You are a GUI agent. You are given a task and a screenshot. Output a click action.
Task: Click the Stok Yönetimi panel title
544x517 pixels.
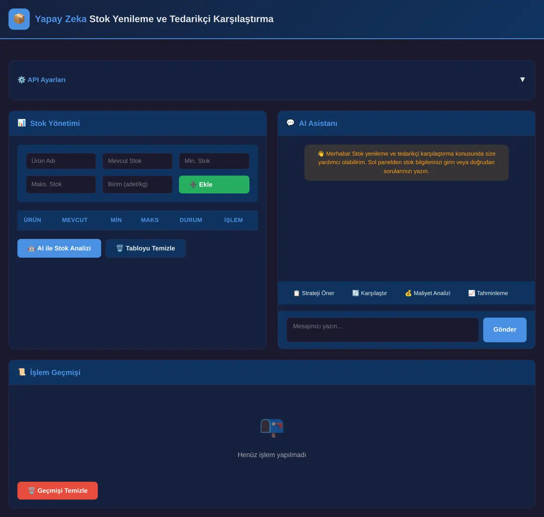pos(55,123)
